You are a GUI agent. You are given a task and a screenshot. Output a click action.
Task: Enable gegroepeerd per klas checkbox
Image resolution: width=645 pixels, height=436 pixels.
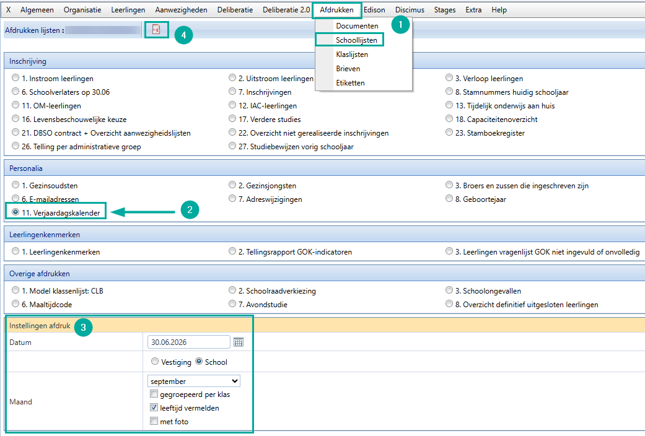(154, 394)
